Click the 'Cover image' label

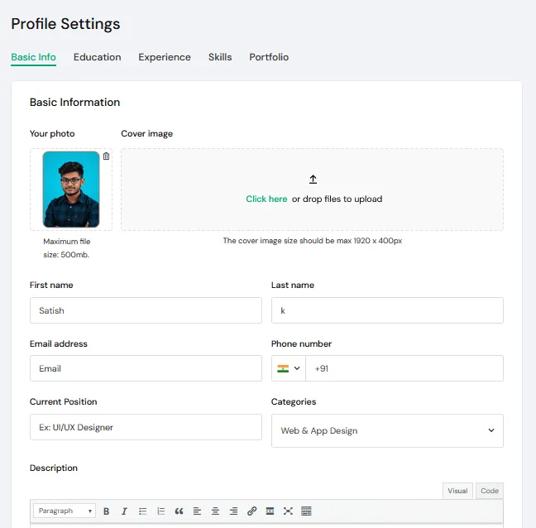[147, 134]
